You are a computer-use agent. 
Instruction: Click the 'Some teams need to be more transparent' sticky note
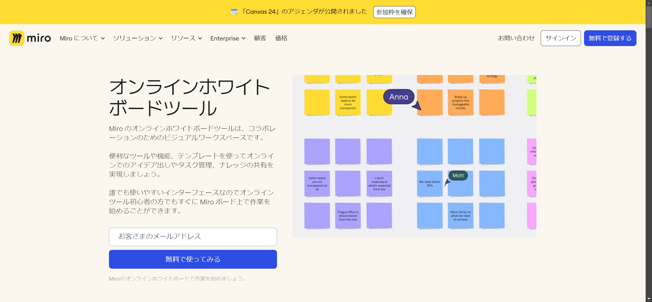tap(348, 102)
